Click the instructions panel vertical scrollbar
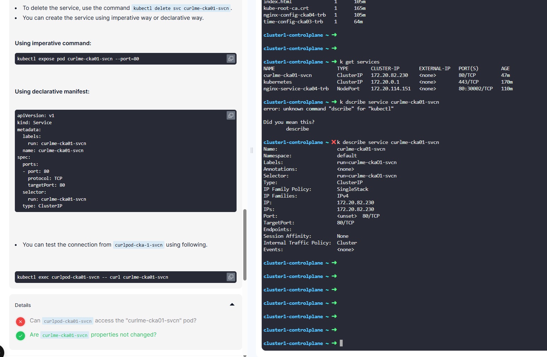The width and height of the screenshot is (547, 357). [245, 245]
